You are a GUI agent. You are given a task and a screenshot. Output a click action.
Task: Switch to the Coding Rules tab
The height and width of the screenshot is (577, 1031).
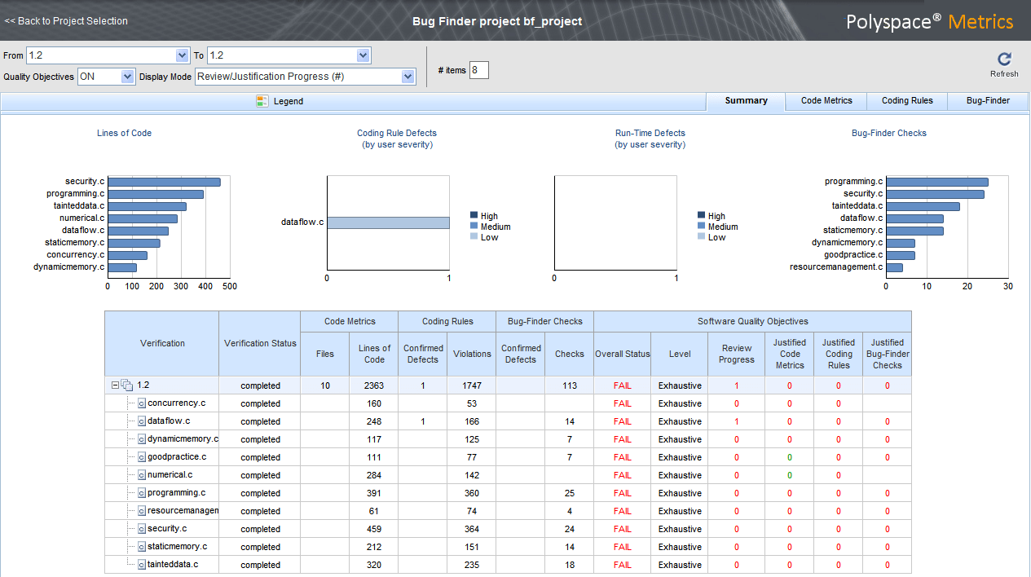(x=907, y=101)
